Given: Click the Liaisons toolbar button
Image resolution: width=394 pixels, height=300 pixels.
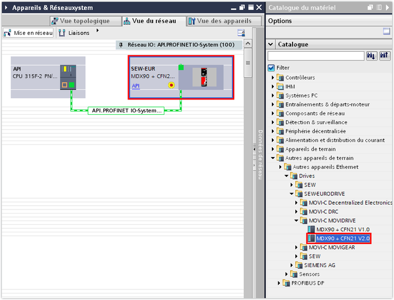Looking at the screenshot, I should (x=75, y=33).
